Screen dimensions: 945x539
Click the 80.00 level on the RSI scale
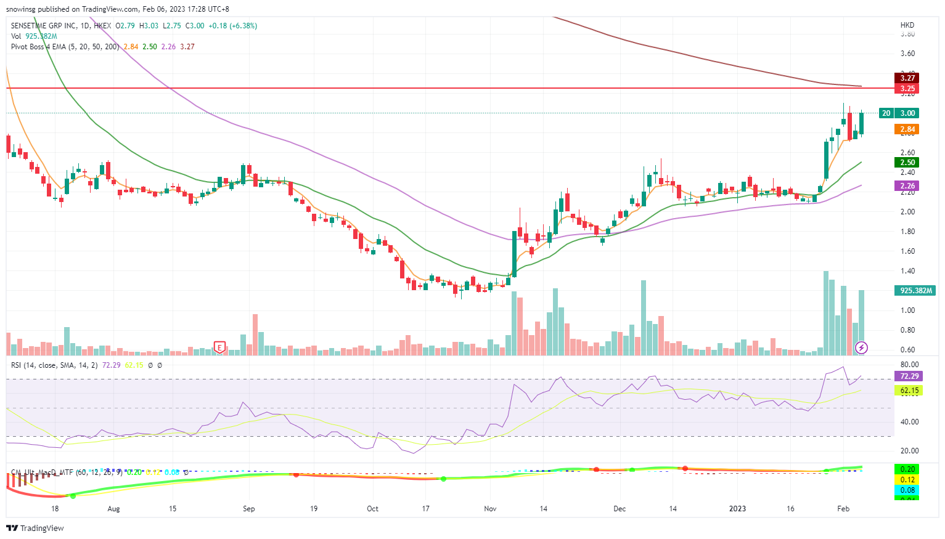(909, 365)
